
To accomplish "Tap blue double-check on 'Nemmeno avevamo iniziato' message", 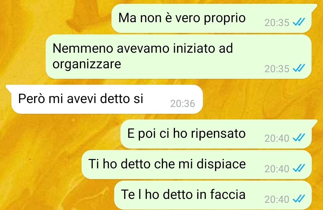I will click(x=299, y=68).
